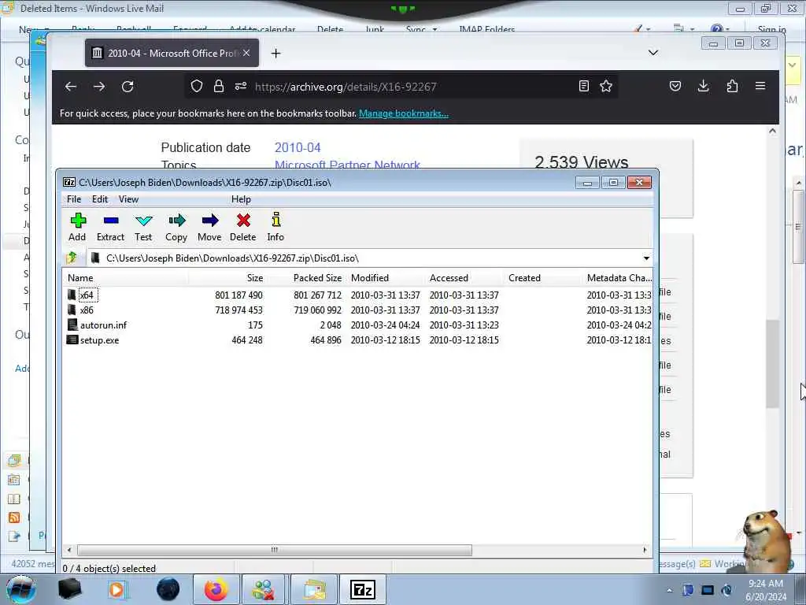The image size is (806, 605).
Task: Click Delete in Windows Live Mail toolbar
Action: (x=330, y=29)
